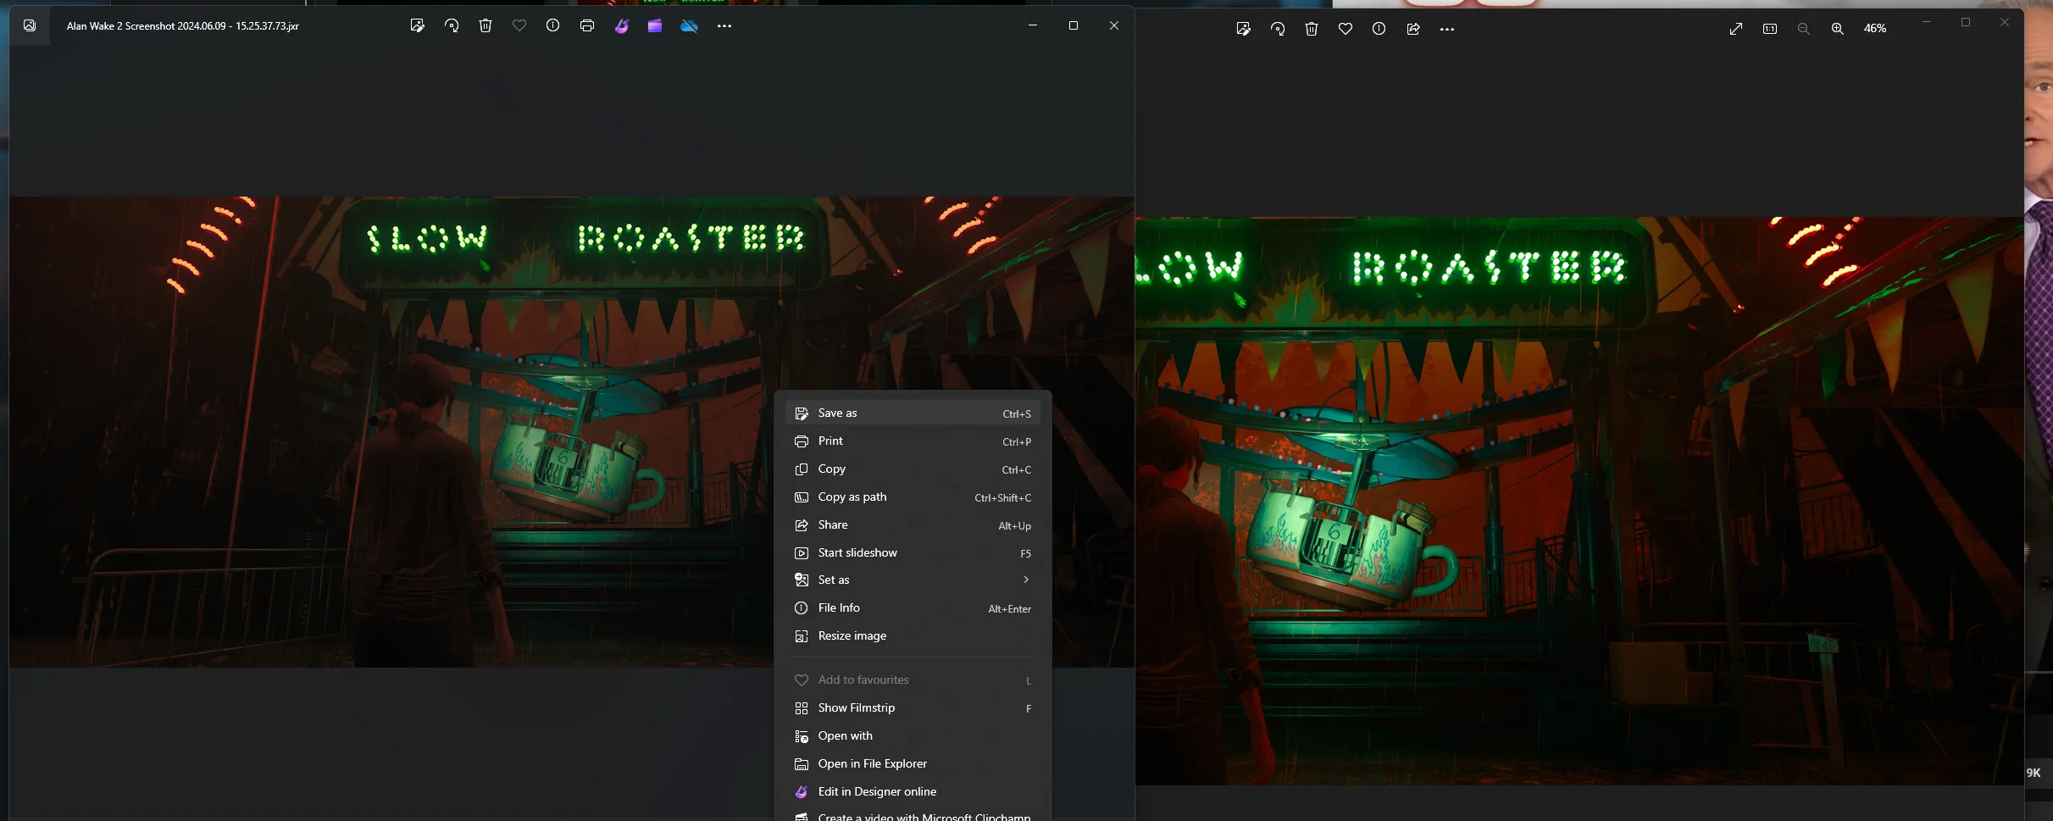This screenshot has height=821, width=2053.
Task: Click the Slow Roaster image in right window
Action: pyautogui.click(x=1579, y=501)
